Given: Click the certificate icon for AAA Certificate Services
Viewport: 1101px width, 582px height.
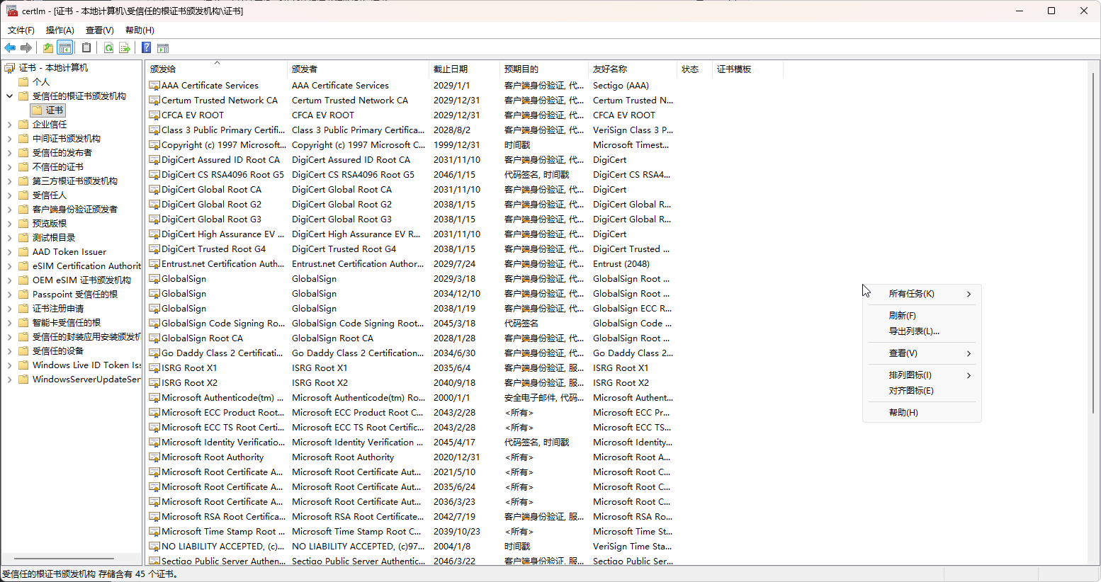Looking at the screenshot, I should pyautogui.click(x=154, y=86).
